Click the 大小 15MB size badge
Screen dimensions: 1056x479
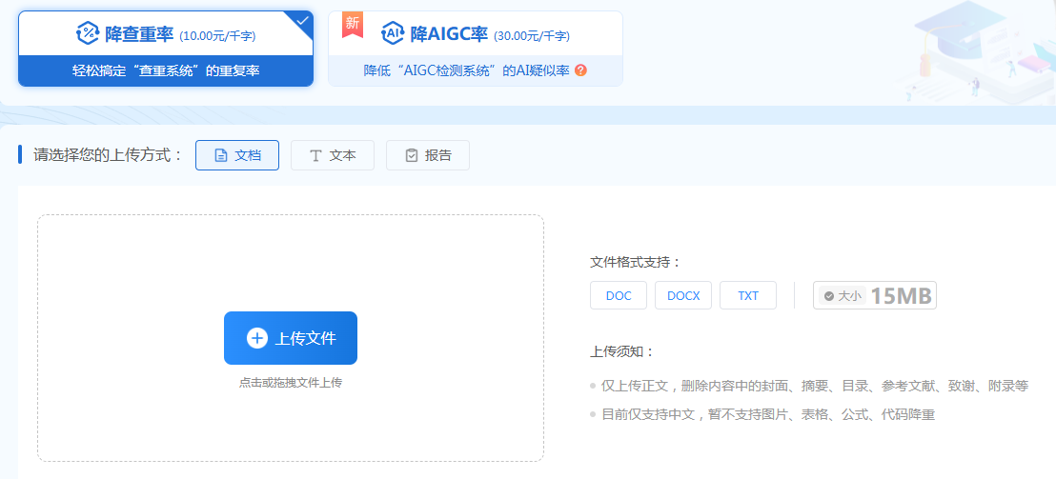point(875,295)
